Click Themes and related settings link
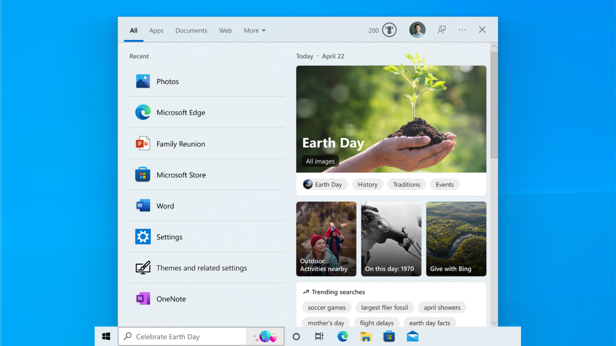Image resolution: width=616 pixels, height=346 pixels. click(x=202, y=268)
